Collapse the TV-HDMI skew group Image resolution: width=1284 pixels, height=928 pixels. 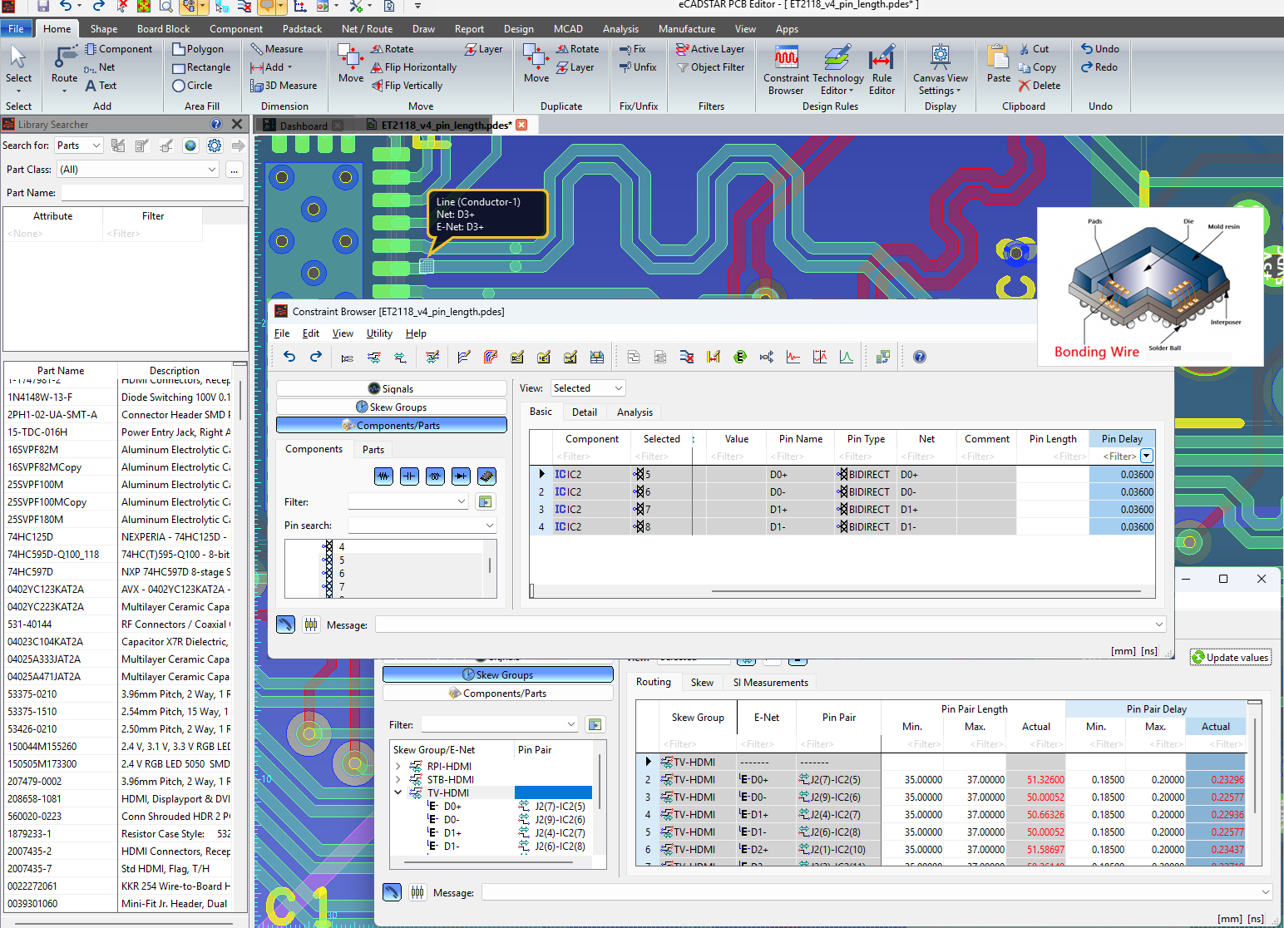pyautogui.click(x=398, y=793)
